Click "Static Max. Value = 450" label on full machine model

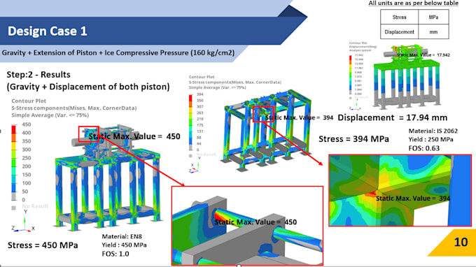click(x=134, y=136)
